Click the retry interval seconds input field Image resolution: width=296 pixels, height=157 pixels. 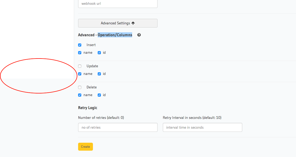click(x=202, y=127)
